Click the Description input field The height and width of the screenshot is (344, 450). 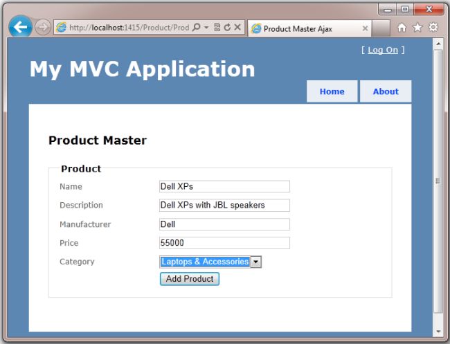point(224,205)
